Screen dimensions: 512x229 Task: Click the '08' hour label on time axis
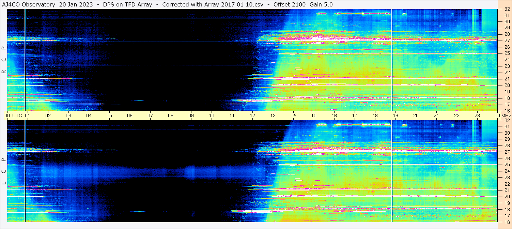[171, 116]
